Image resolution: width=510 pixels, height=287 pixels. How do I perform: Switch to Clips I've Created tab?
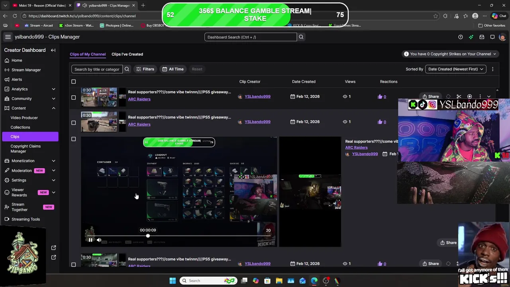(127, 54)
